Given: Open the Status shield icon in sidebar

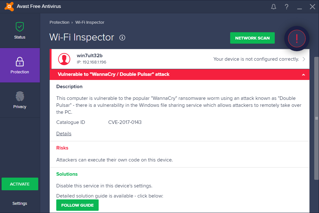Looking at the screenshot, I should coord(20,27).
